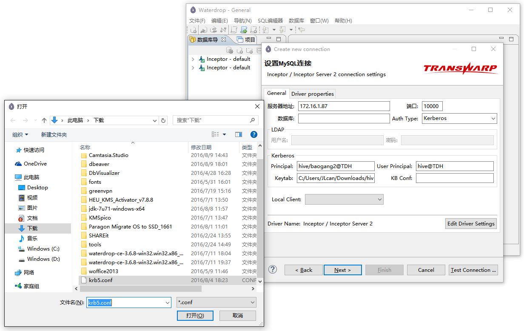Select 此电脑 in the sidebar tree
Image resolution: width=524 pixels, height=331 pixels.
31,177
